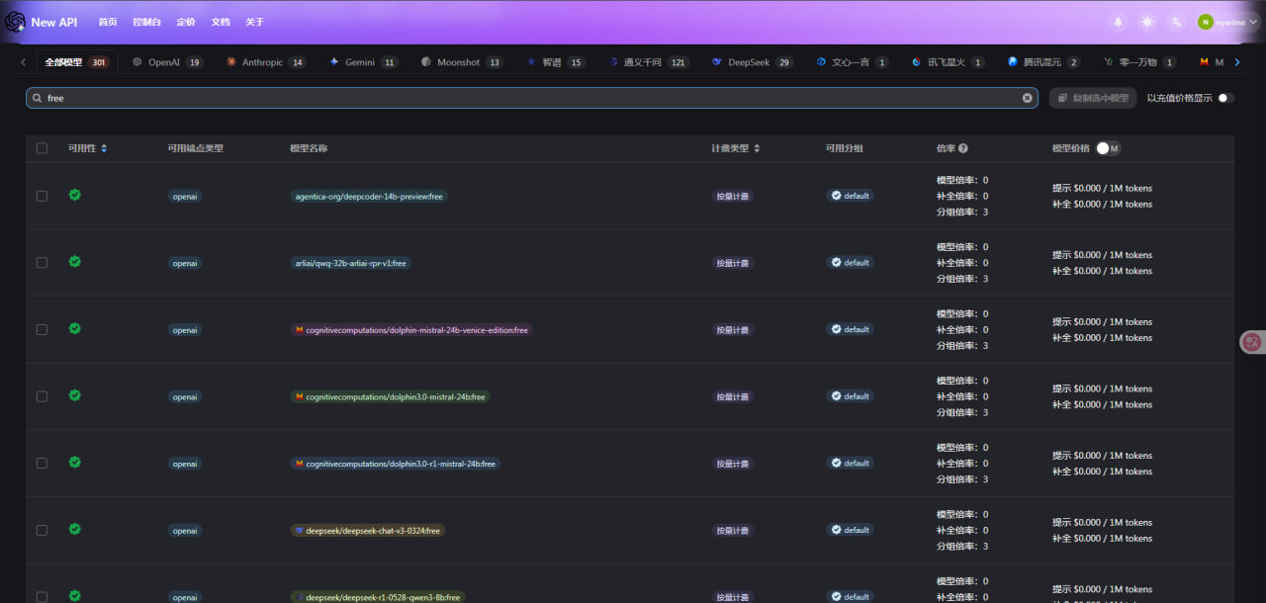This screenshot has width=1266, height=603.
Task: Open the 控制台 menu item
Action: [x=146, y=22]
